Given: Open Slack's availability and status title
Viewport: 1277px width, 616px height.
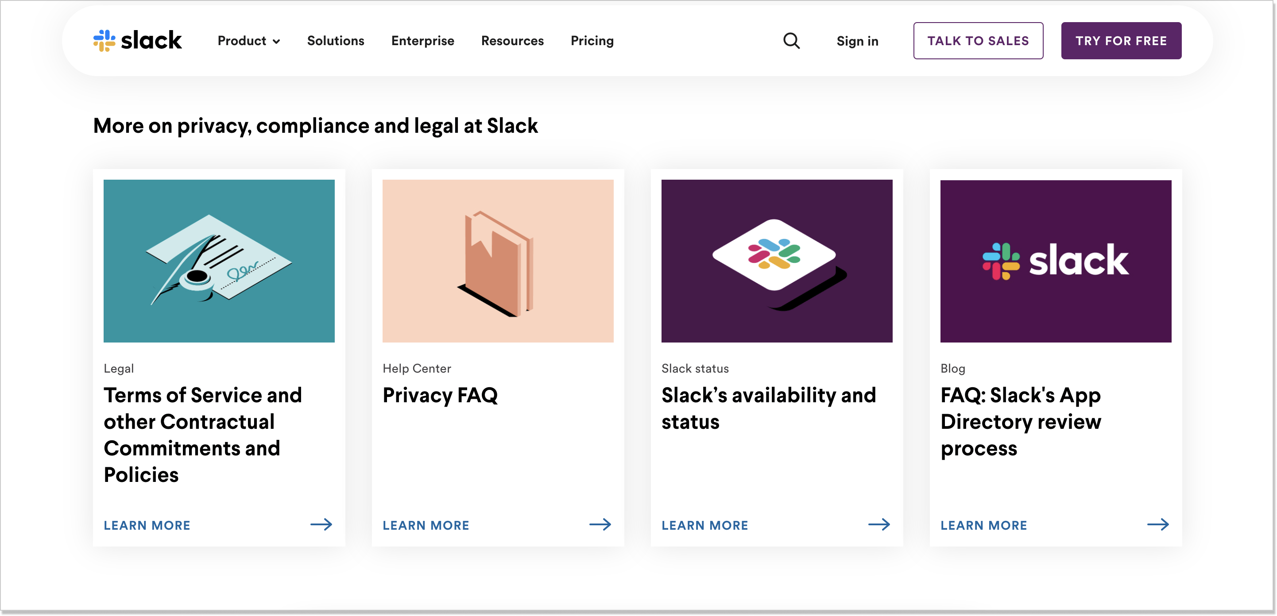Looking at the screenshot, I should pos(768,408).
